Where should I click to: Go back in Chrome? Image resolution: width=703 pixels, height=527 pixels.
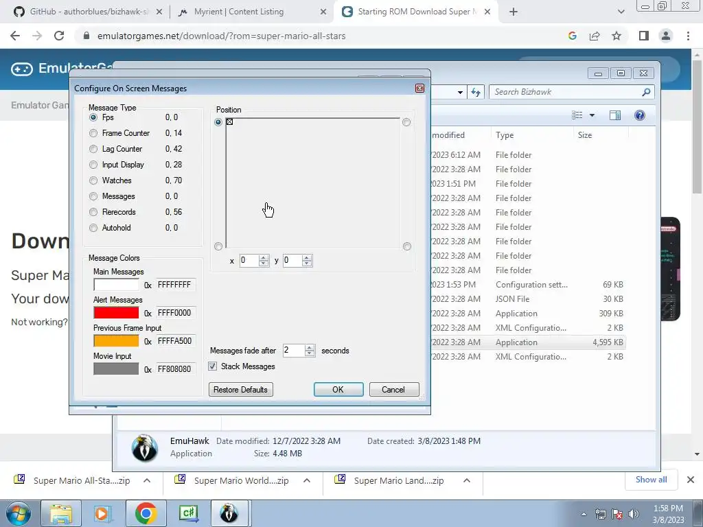(x=15, y=36)
